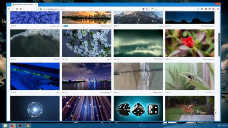Viewport: 228px width, 128px height.
Task: Open the blue network cables video
Action: [x=35, y=76]
